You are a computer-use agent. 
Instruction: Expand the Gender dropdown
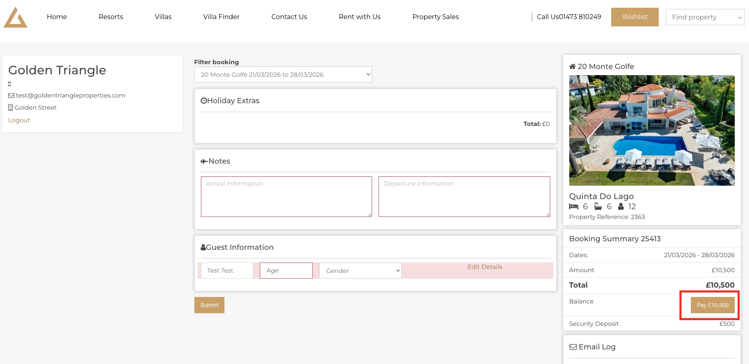[x=360, y=271]
